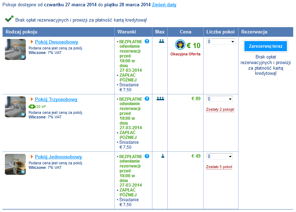Click the Zarezerwuj teraz button
The width and height of the screenshot is (296, 212).
(x=266, y=46)
